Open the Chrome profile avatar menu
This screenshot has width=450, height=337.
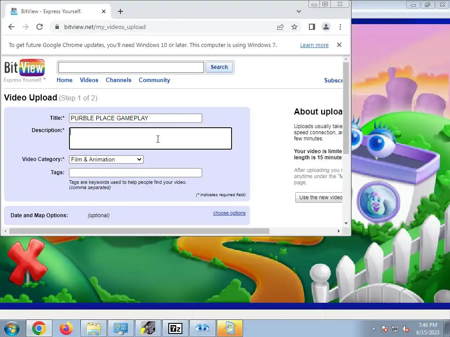[326, 27]
